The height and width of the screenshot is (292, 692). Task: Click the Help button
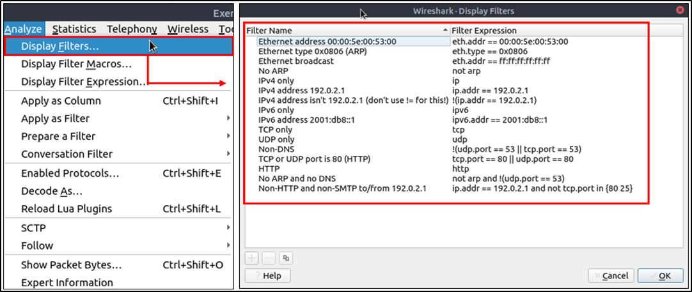(267, 275)
